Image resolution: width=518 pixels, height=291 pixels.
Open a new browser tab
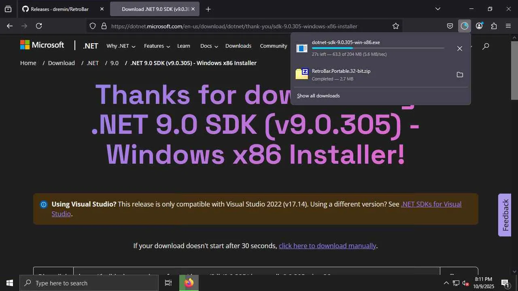(x=208, y=9)
